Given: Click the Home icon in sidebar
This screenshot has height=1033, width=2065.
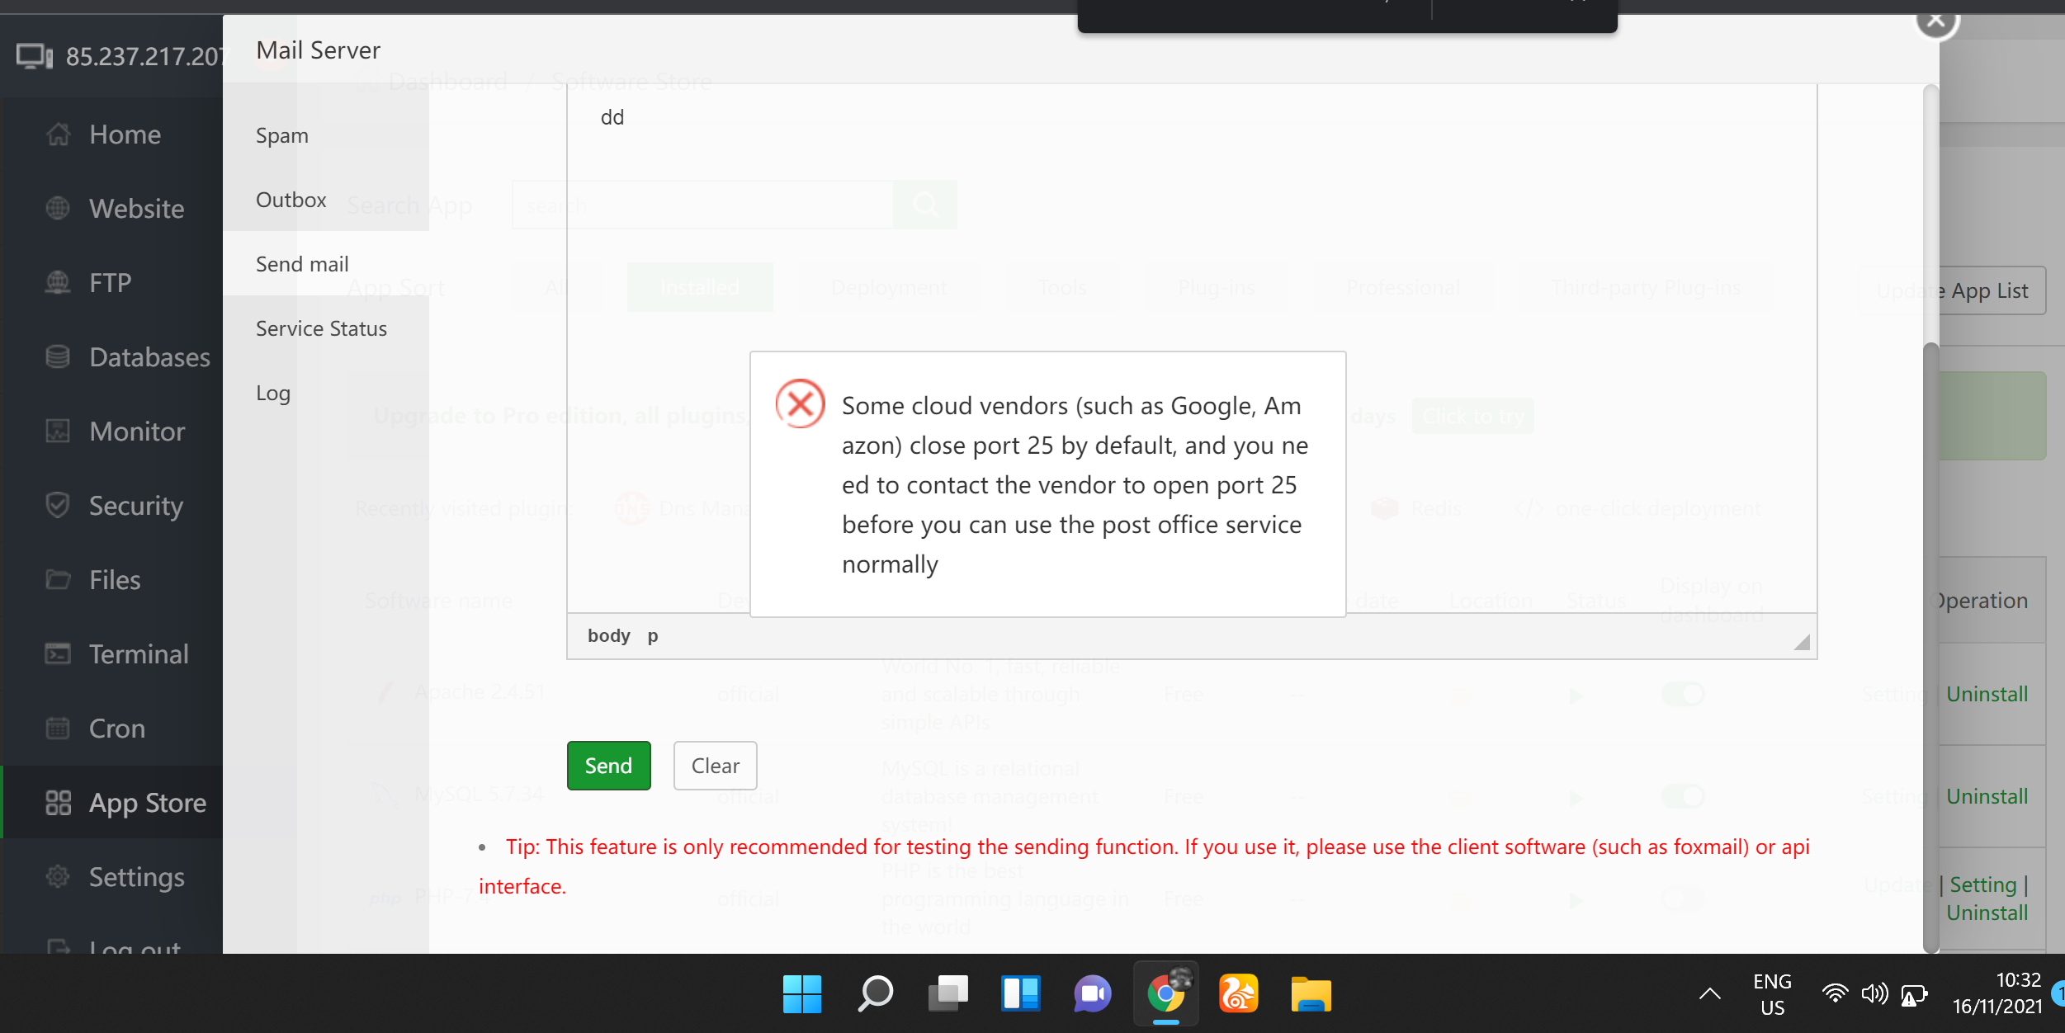Looking at the screenshot, I should (x=58, y=134).
